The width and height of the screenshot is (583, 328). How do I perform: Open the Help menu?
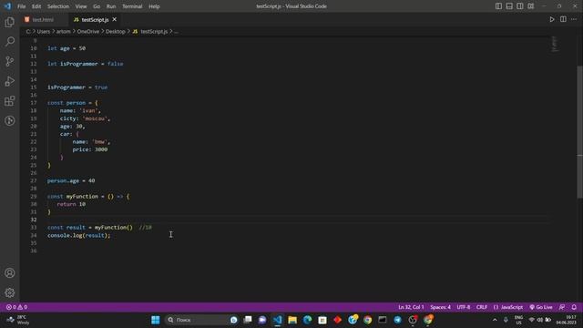[154, 6]
